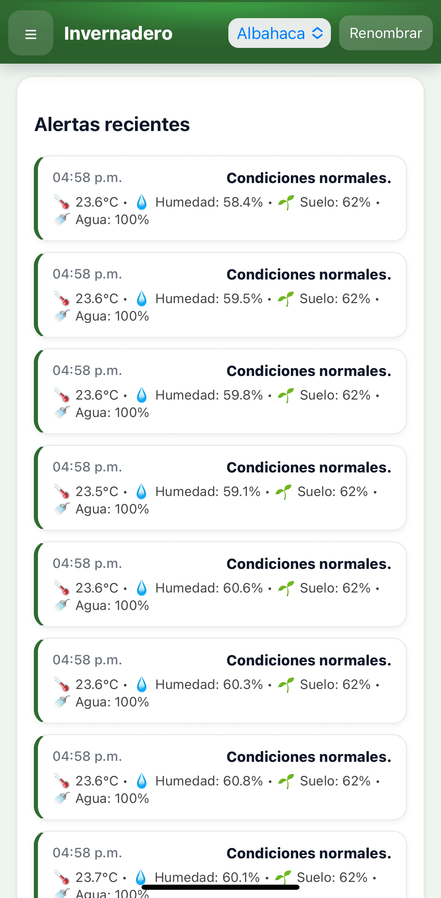Select the alert card with Humedad: 59.5%
This screenshot has height=898, width=441.
pos(220,295)
